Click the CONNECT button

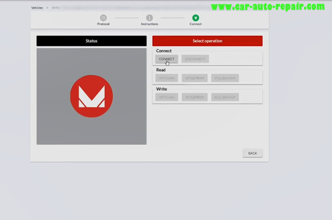(167, 59)
